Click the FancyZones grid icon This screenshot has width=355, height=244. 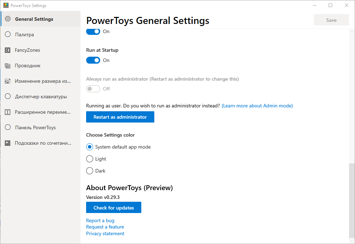click(8, 50)
